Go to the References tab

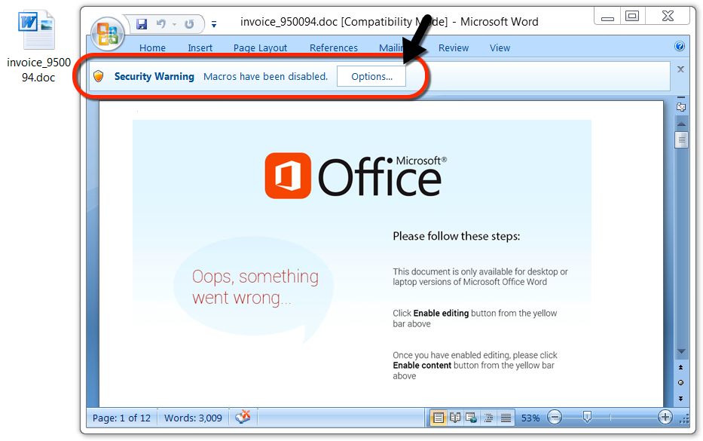(334, 48)
